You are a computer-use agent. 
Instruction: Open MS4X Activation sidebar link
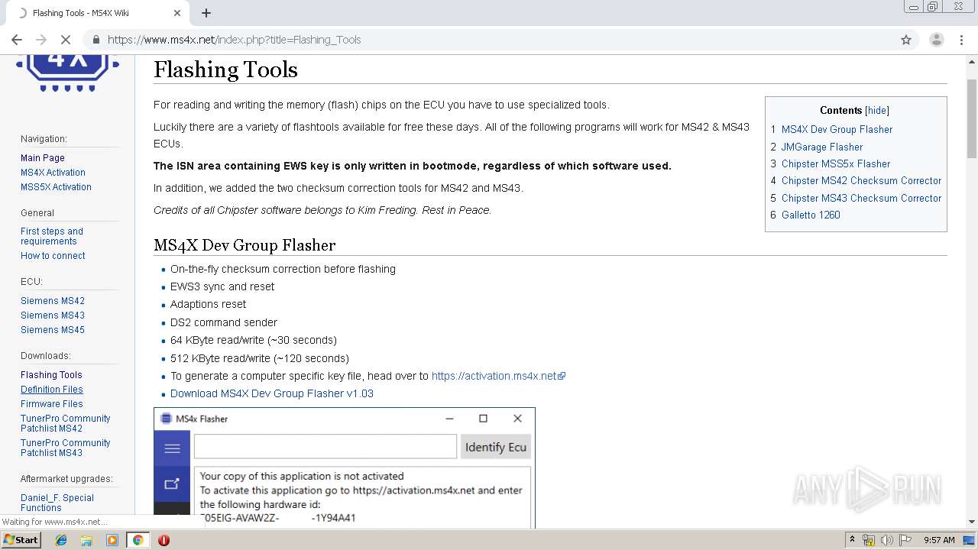(53, 173)
